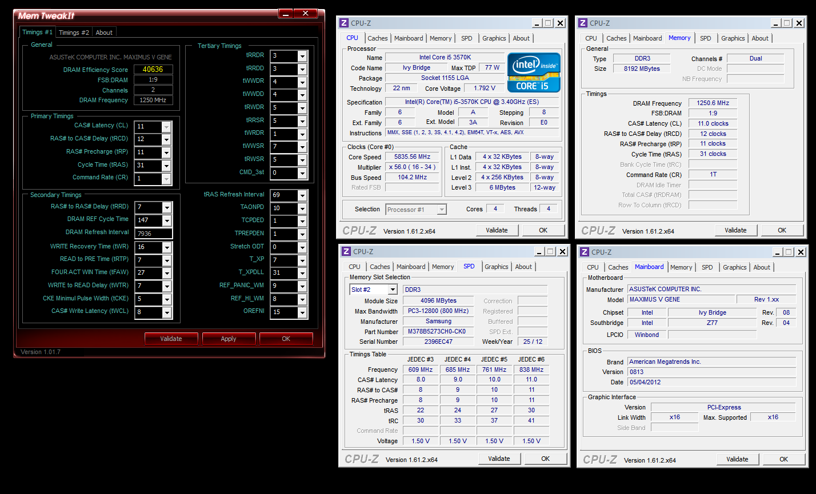
Task: Click the part number M378B5273CH0-CK0
Action: [438, 332]
